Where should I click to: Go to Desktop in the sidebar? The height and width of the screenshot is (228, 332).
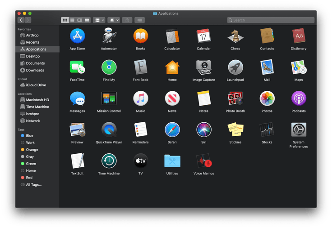click(37, 56)
